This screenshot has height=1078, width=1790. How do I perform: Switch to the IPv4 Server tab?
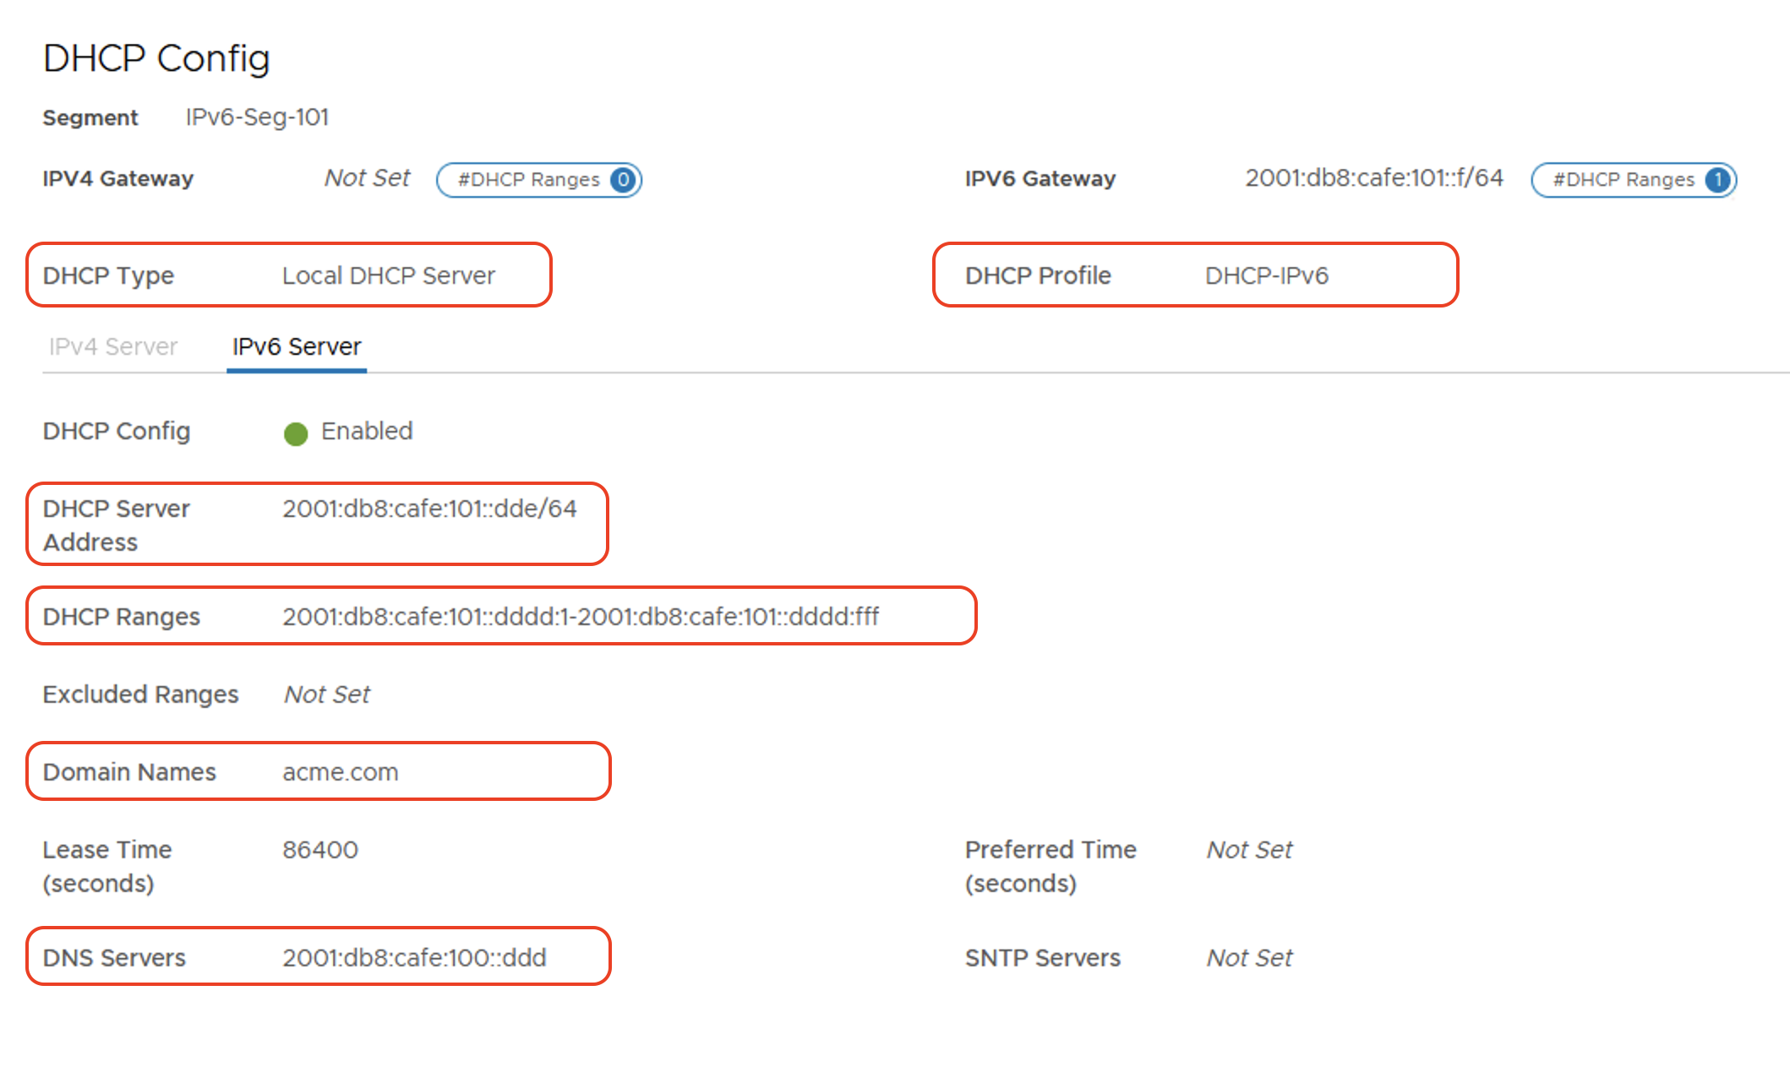click(113, 346)
